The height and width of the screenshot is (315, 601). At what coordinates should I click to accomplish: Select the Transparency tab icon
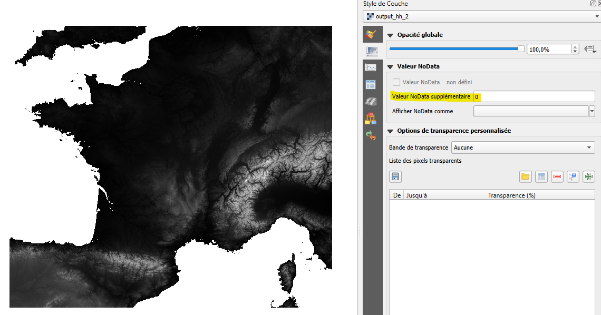pyautogui.click(x=371, y=51)
